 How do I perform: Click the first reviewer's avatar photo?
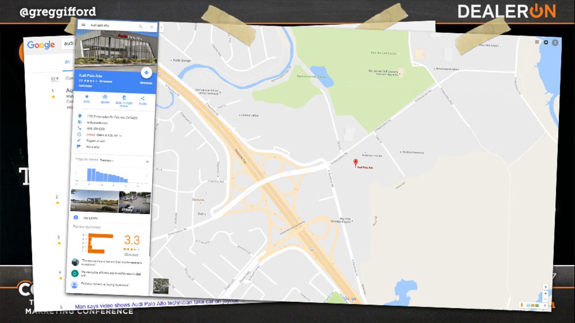[x=75, y=262]
